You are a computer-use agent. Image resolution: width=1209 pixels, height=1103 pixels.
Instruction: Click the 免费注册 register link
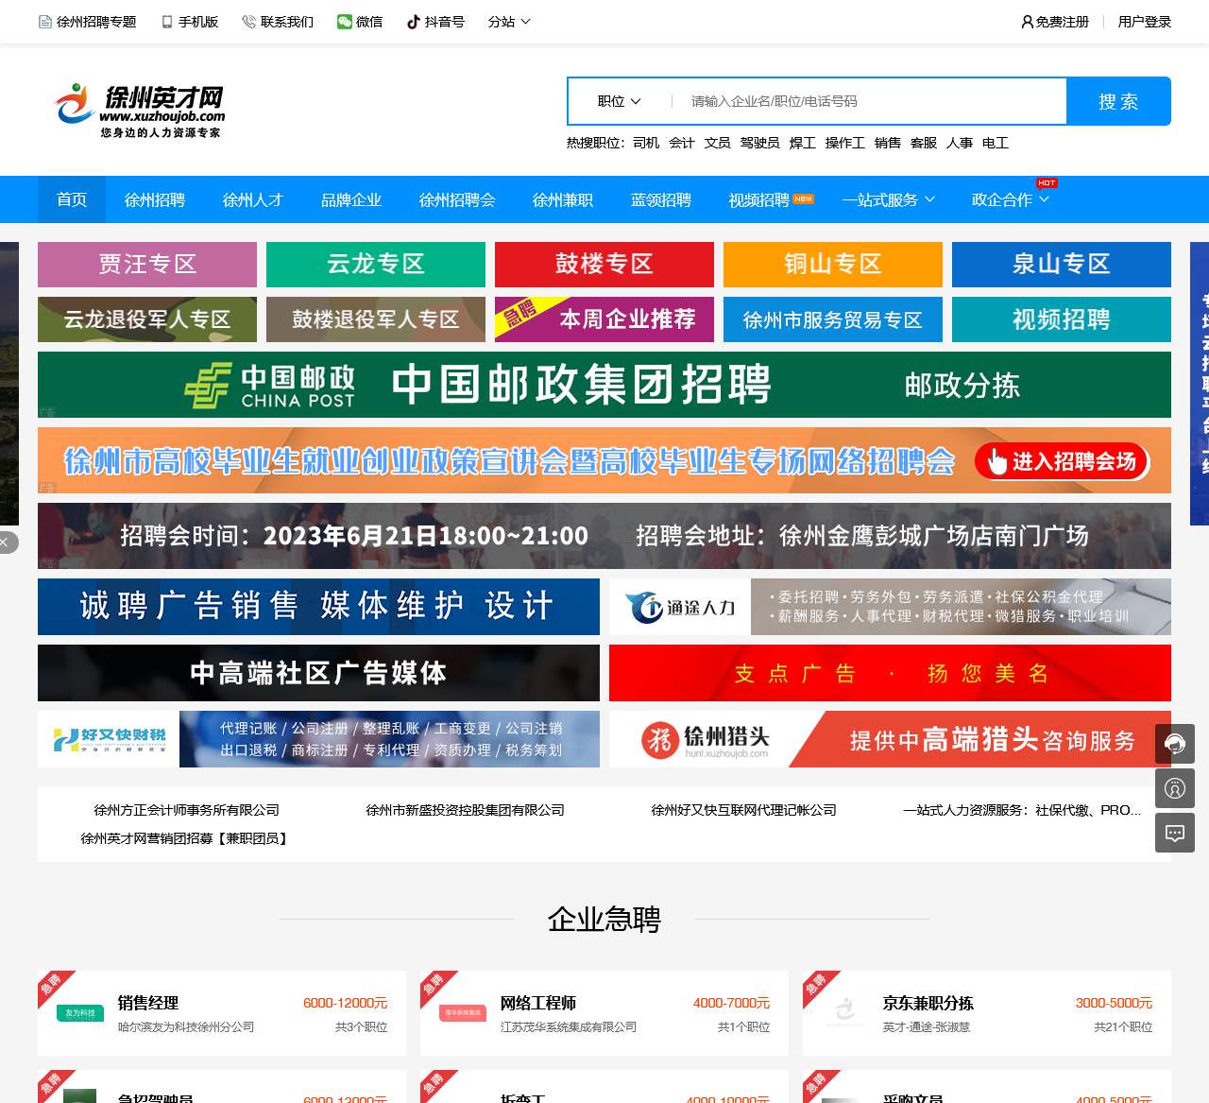[1055, 22]
